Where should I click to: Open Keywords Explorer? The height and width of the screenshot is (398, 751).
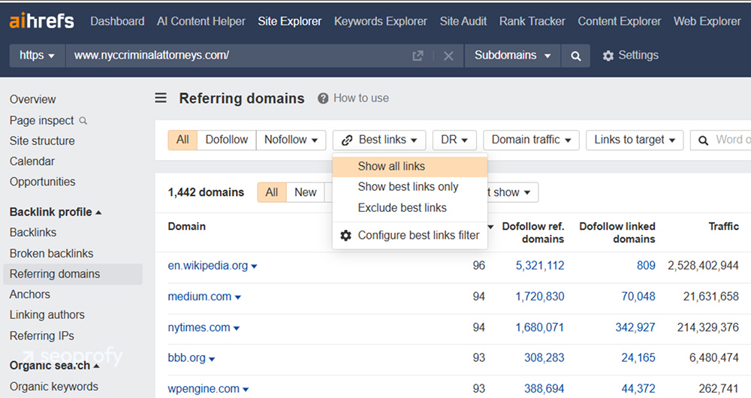[381, 21]
